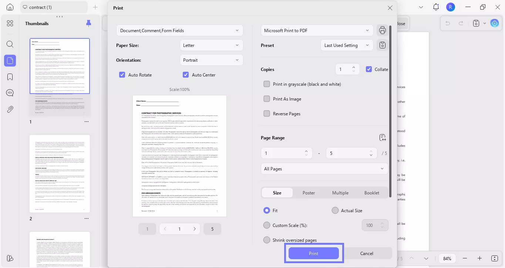
Task: Increase Copies with the up arrow
Action: pos(354,67)
